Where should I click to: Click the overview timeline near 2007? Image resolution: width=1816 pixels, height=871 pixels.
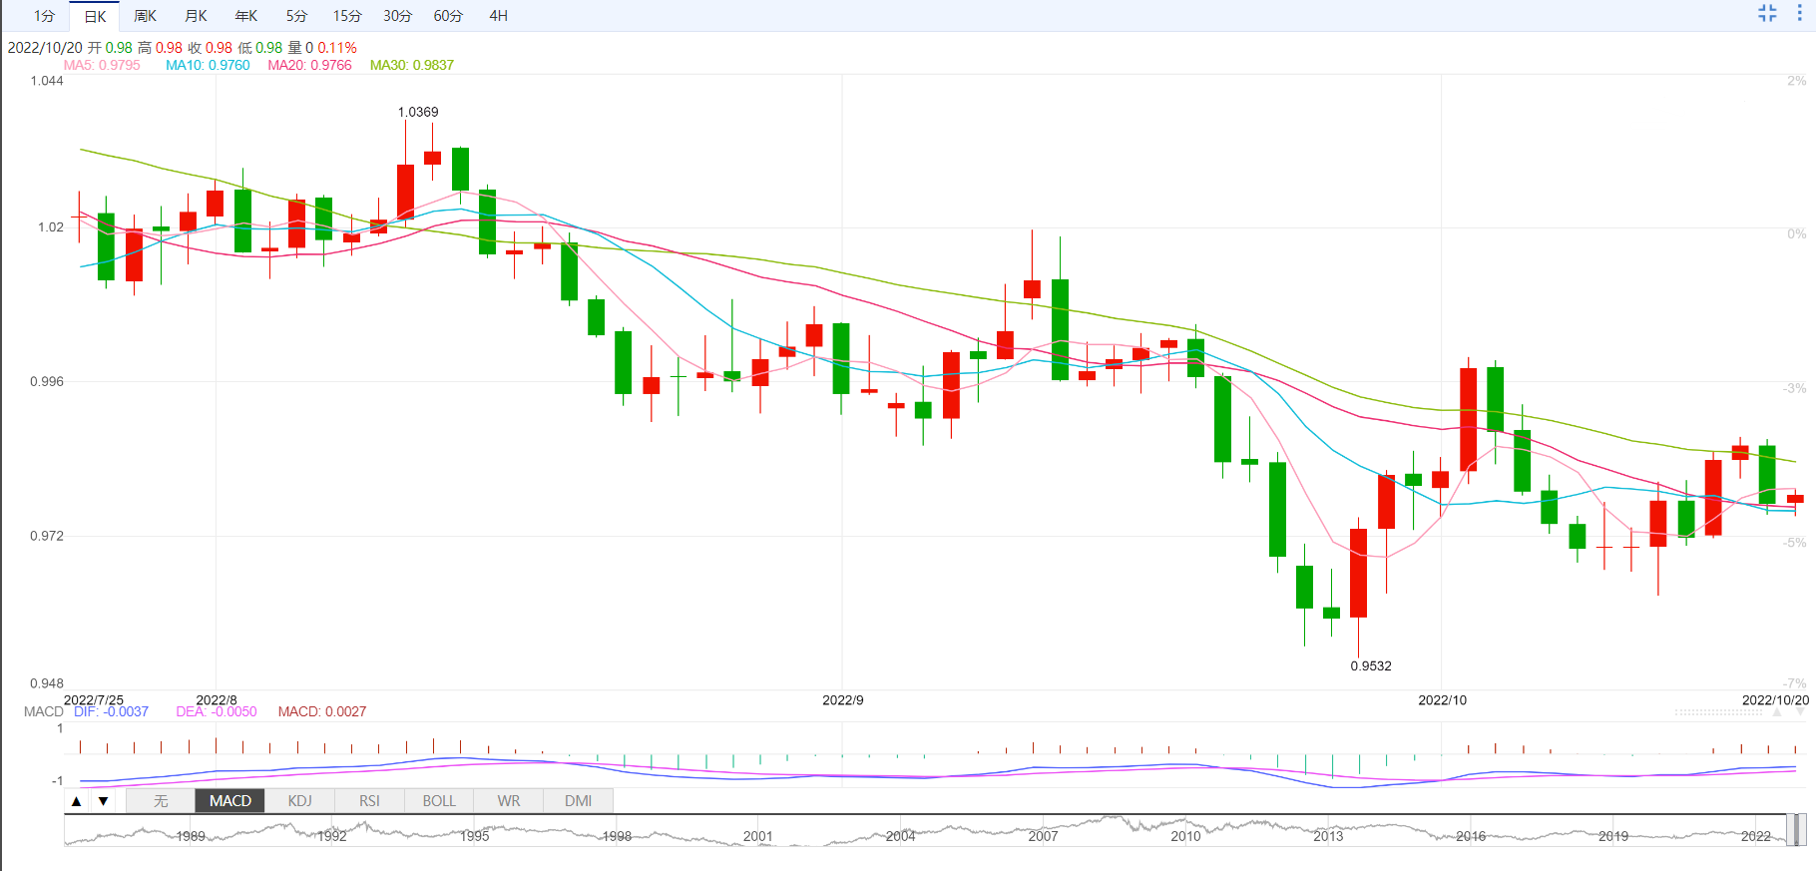1043,836
